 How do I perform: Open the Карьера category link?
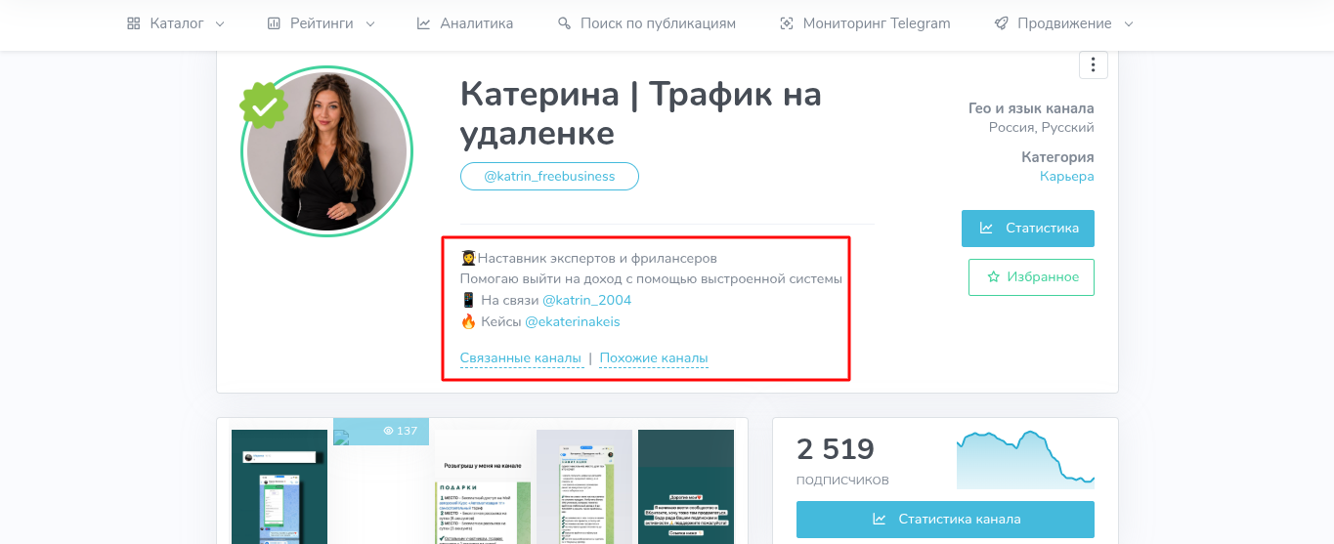point(1067,177)
